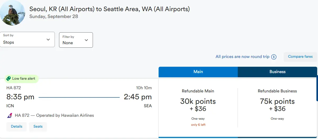Open the Sort by Stops dropdown

(27, 39)
